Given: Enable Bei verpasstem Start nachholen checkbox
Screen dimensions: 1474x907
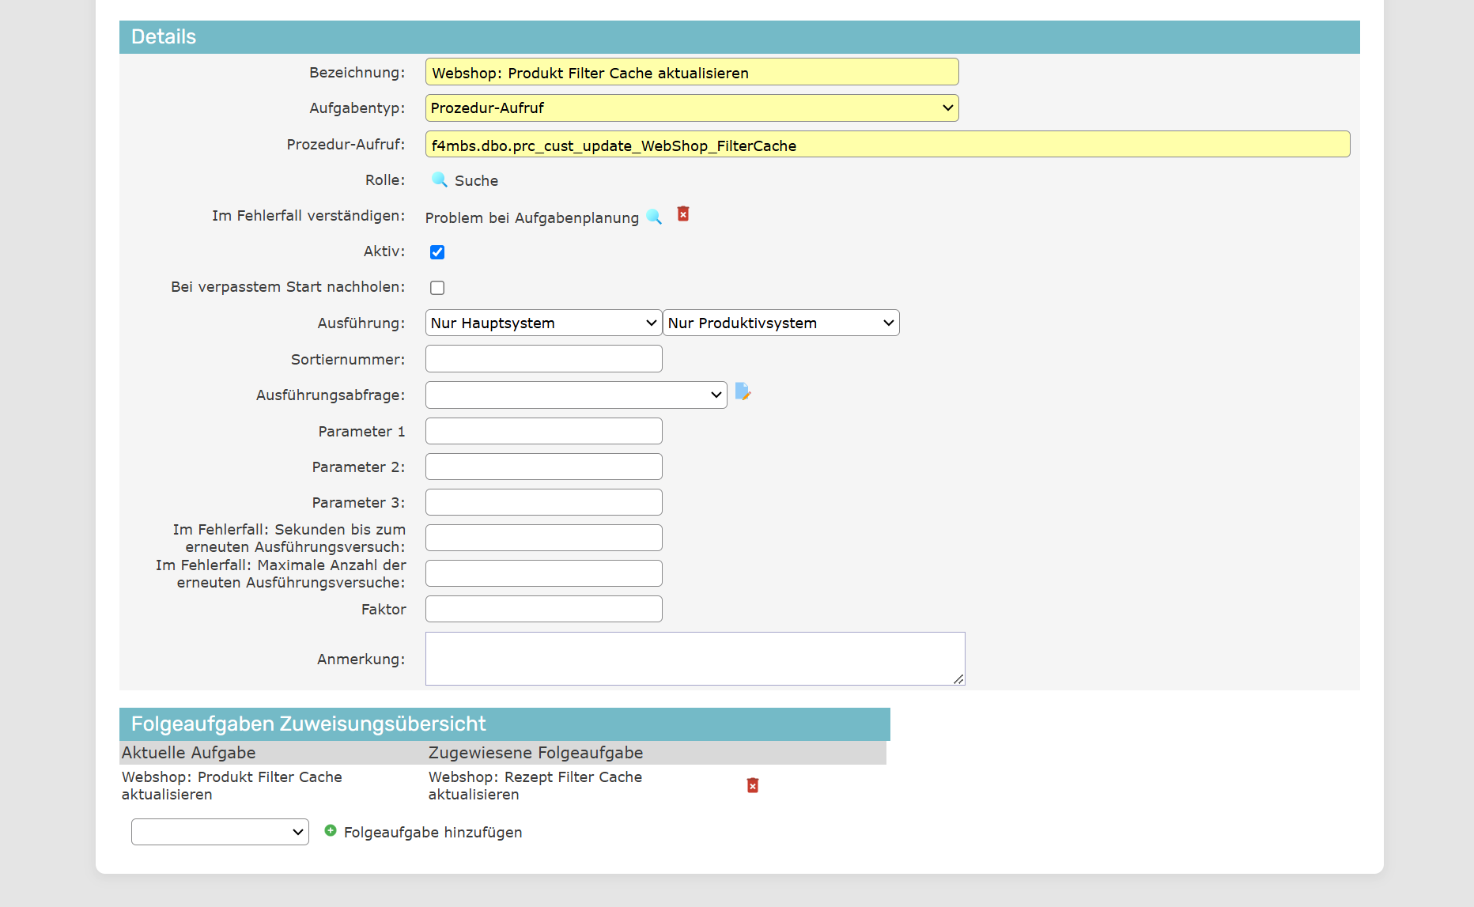Looking at the screenshot, I should [x=437, y=288].
